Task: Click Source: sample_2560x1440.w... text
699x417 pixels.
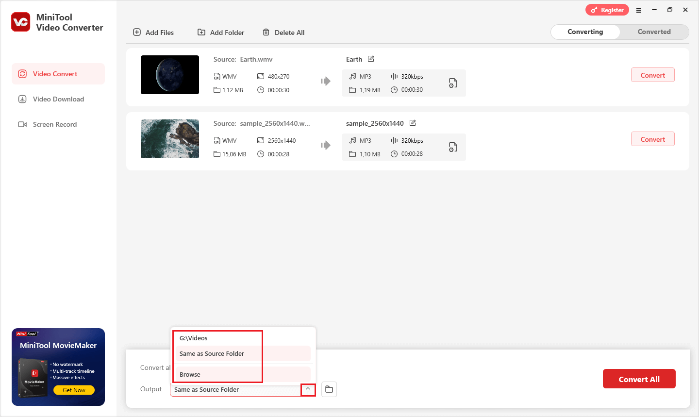Action: (x=262, y=123)
